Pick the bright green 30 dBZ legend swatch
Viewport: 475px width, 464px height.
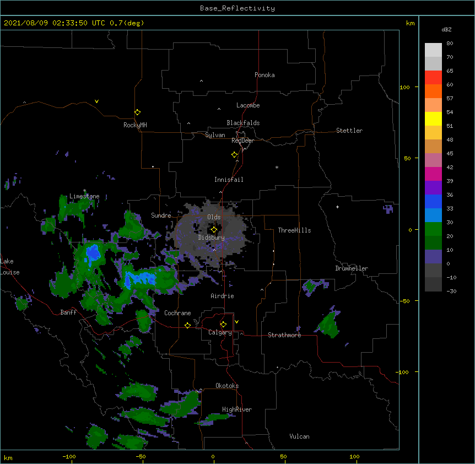433,229
